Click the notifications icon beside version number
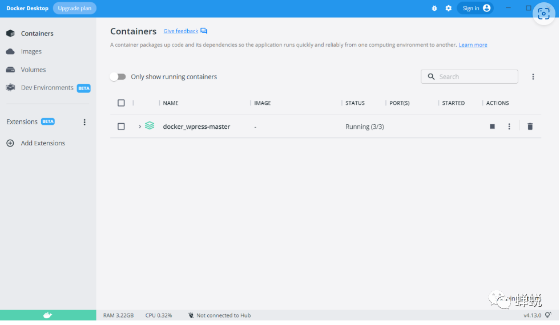Screen dimensions: 560x325 pos(548,315)
